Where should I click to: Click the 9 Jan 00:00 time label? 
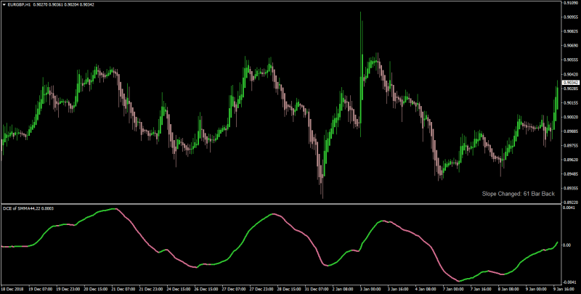[x=537, y=287]
